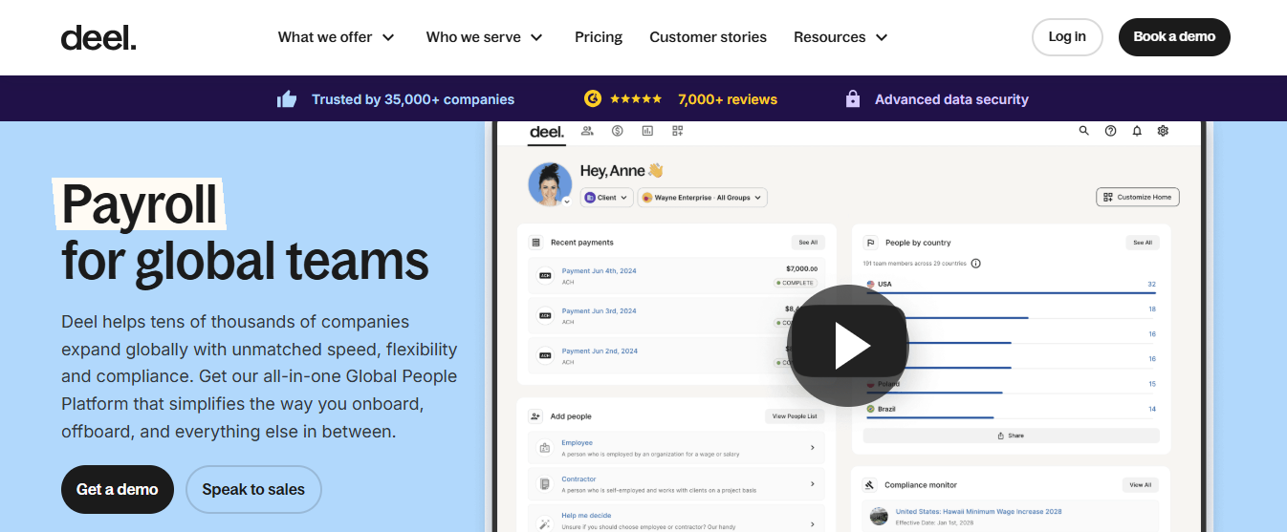The height and width of the screenshot is (532, 1287).
Task: Expand the Who we serve menu
Action: (485, 37)
